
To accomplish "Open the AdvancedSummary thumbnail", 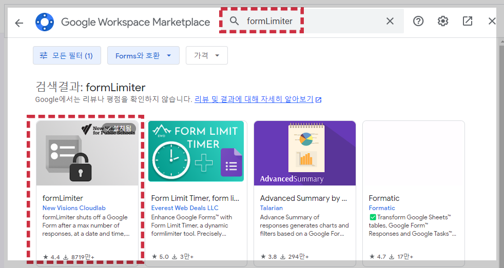I will [x=305, y=153].
